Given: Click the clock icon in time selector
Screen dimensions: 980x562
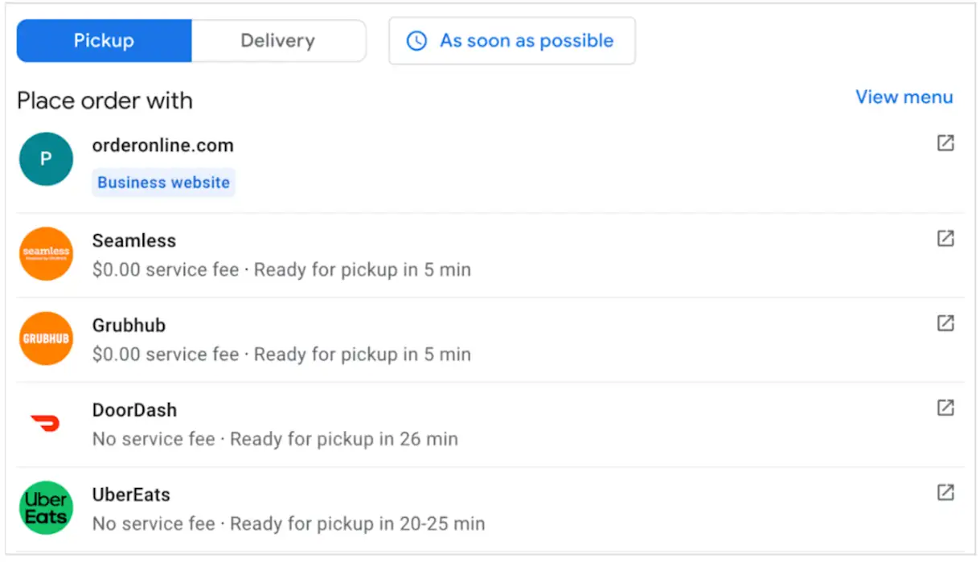Looking at the screenshot, I should [x=416, y=41].
